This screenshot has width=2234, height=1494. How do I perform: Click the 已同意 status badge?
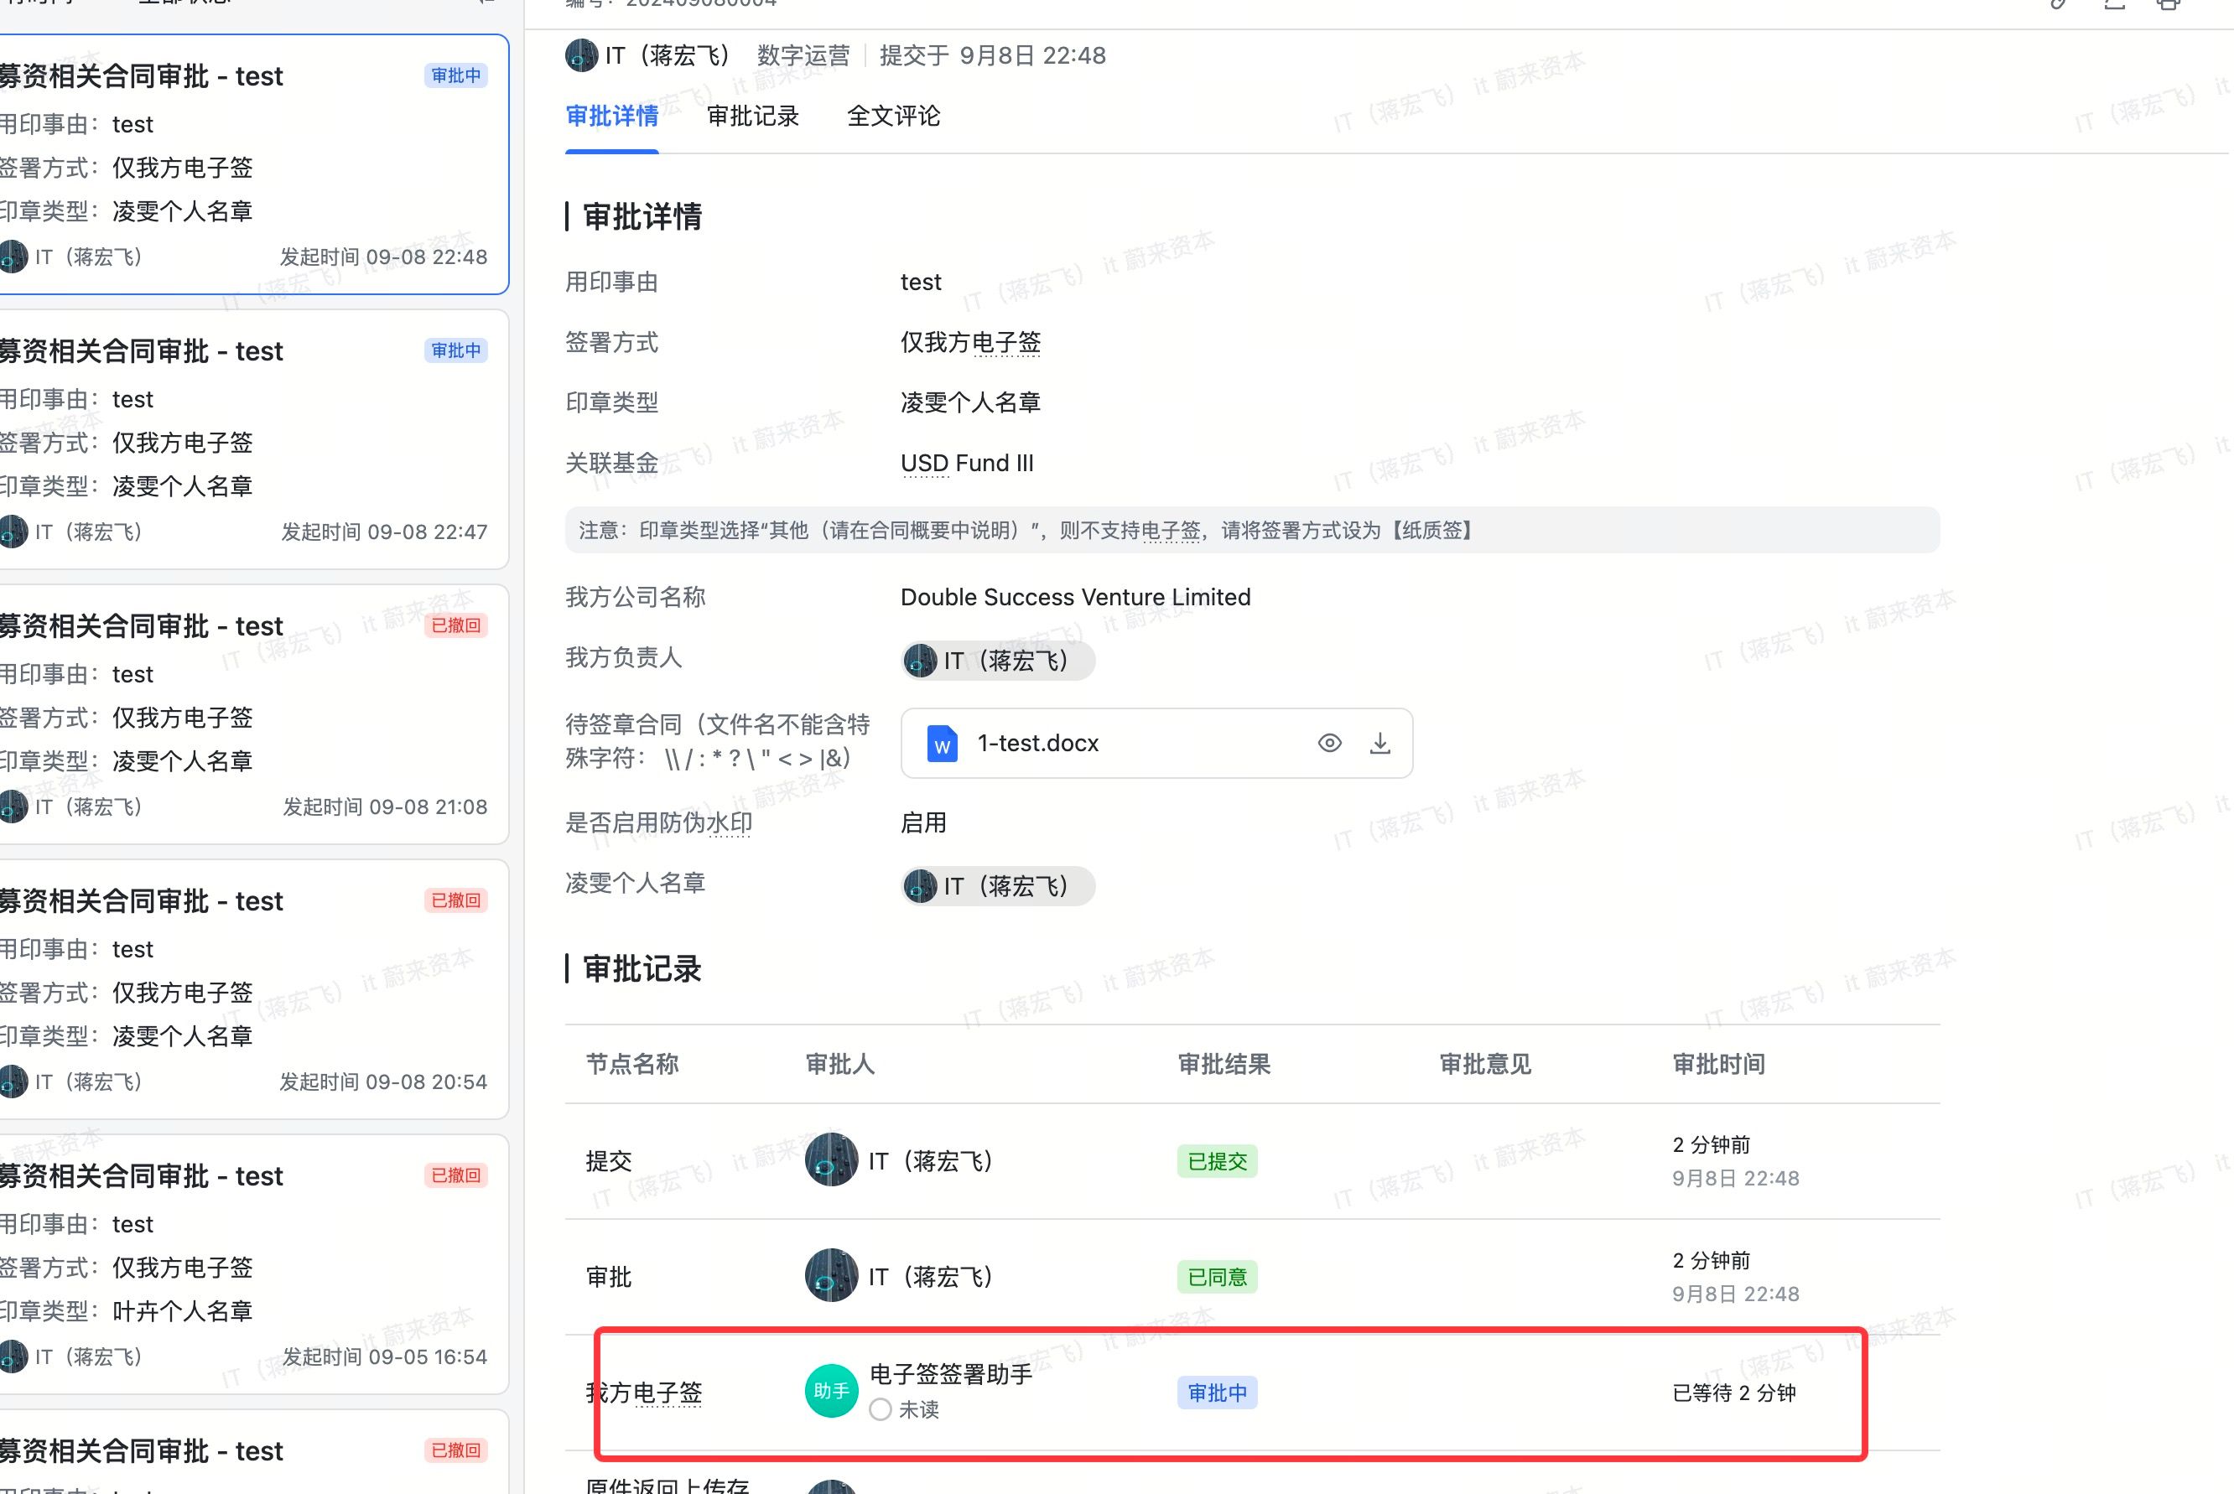click(1217, 1277)
